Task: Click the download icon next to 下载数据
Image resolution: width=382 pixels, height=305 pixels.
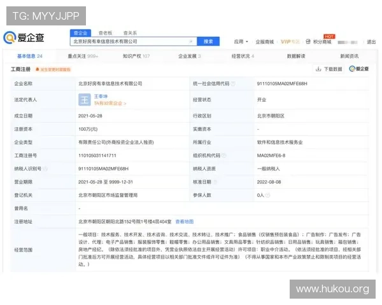Action: tap(318, 69)
